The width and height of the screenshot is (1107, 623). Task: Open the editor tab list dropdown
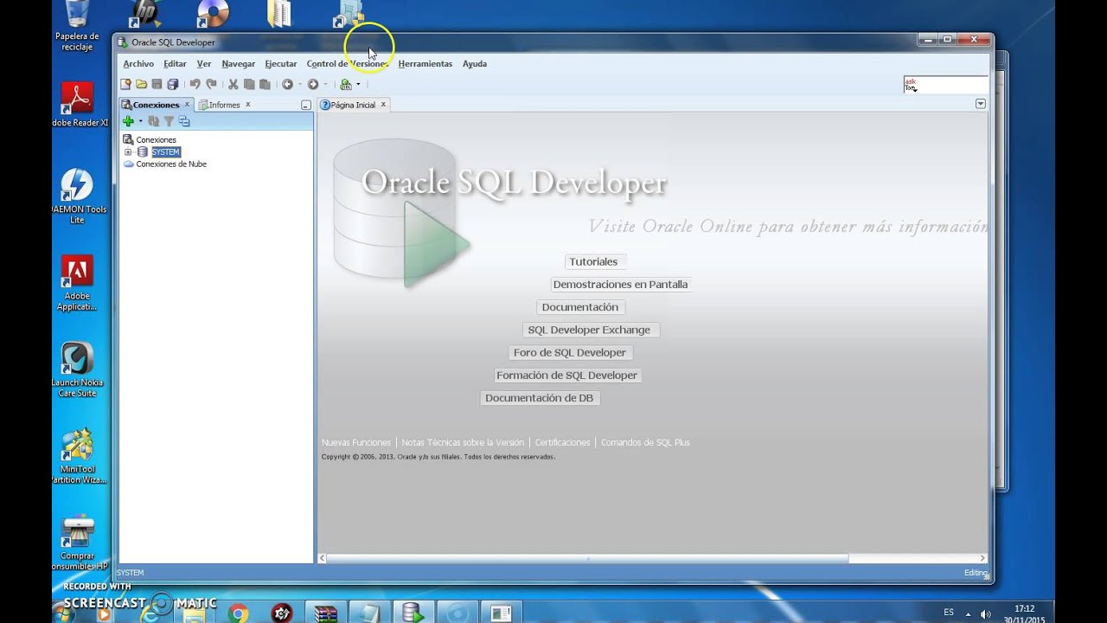point(981,104)
